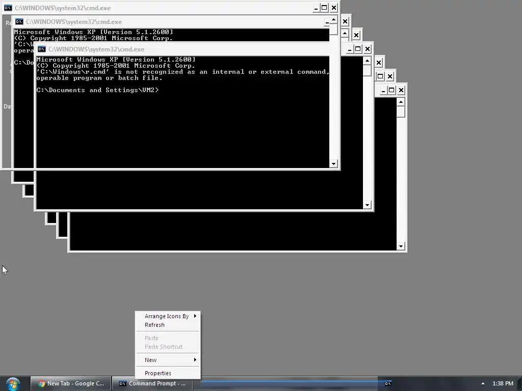The height and width of the screenshot is (391, 522).
Task: Minimize the rearmost cmd window
Action: pos(383,90)
